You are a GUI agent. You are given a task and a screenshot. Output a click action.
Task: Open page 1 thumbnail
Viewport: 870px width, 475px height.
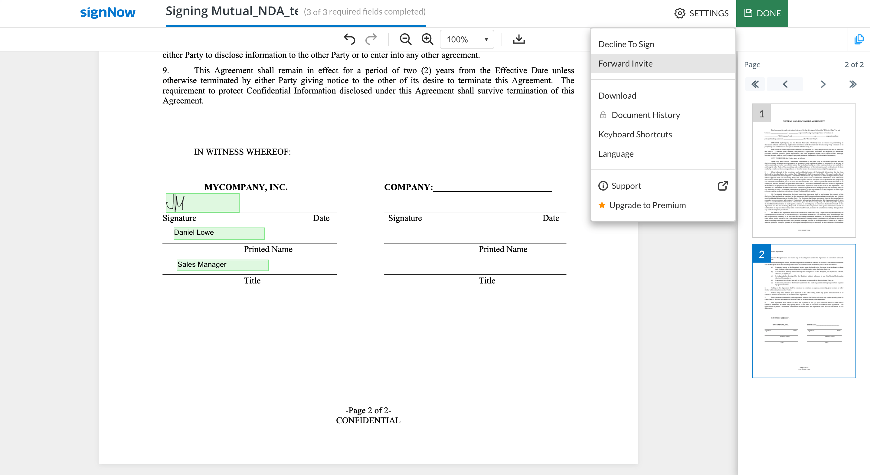coord(804,171)
